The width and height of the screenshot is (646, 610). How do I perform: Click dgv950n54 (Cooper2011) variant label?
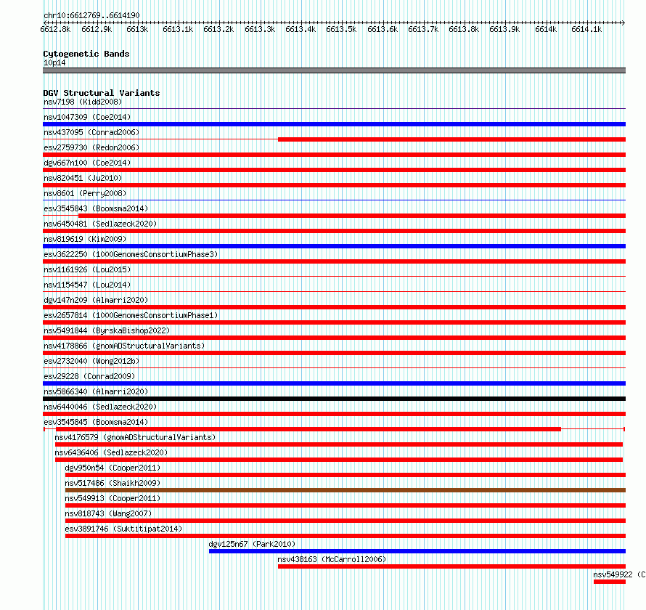tap(113, 468)
